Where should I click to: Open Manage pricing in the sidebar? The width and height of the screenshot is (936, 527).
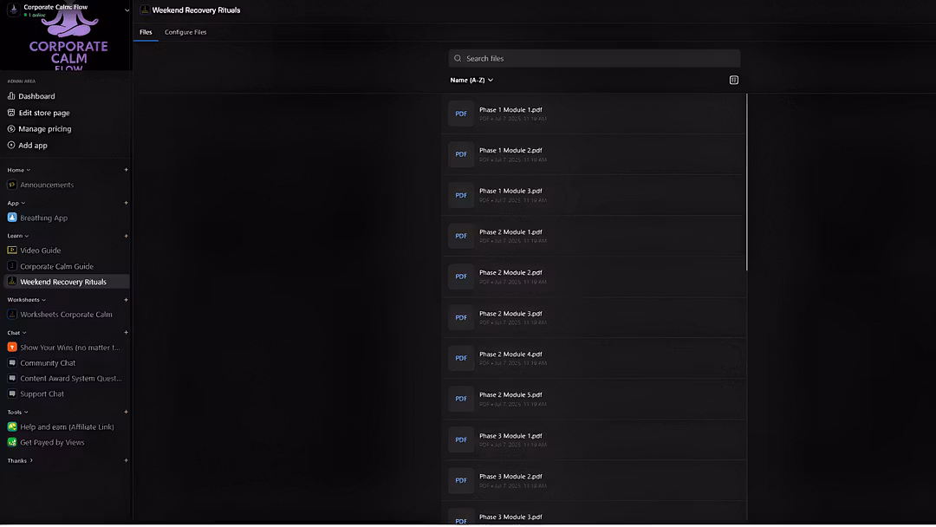coord(44,129)
